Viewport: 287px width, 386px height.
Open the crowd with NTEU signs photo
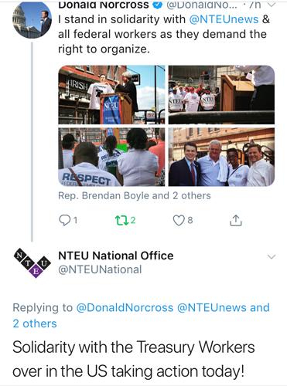(x=221, y=95)
